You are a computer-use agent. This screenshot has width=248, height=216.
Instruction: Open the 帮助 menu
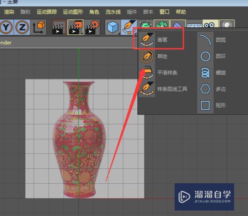pos(181,12)
